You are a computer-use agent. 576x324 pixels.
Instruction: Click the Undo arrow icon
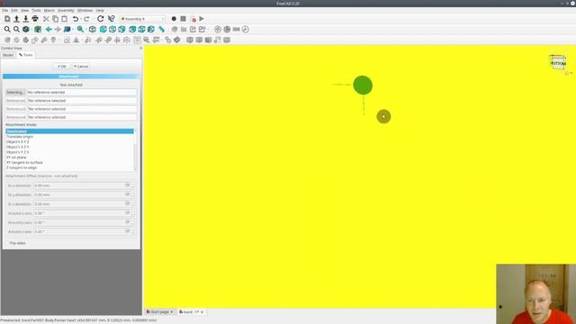click(x=76, y=19)
